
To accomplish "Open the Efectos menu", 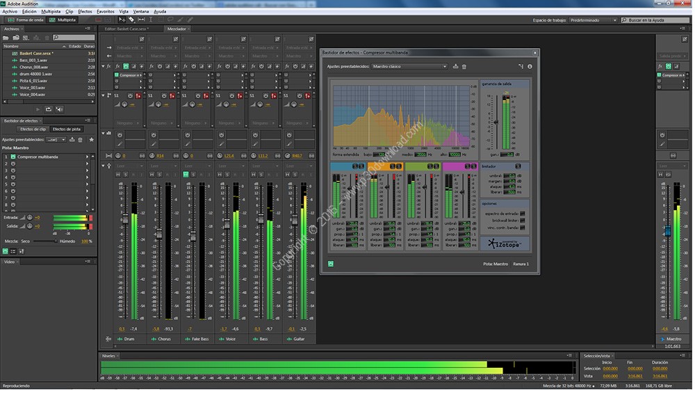I will coord(85,12).
